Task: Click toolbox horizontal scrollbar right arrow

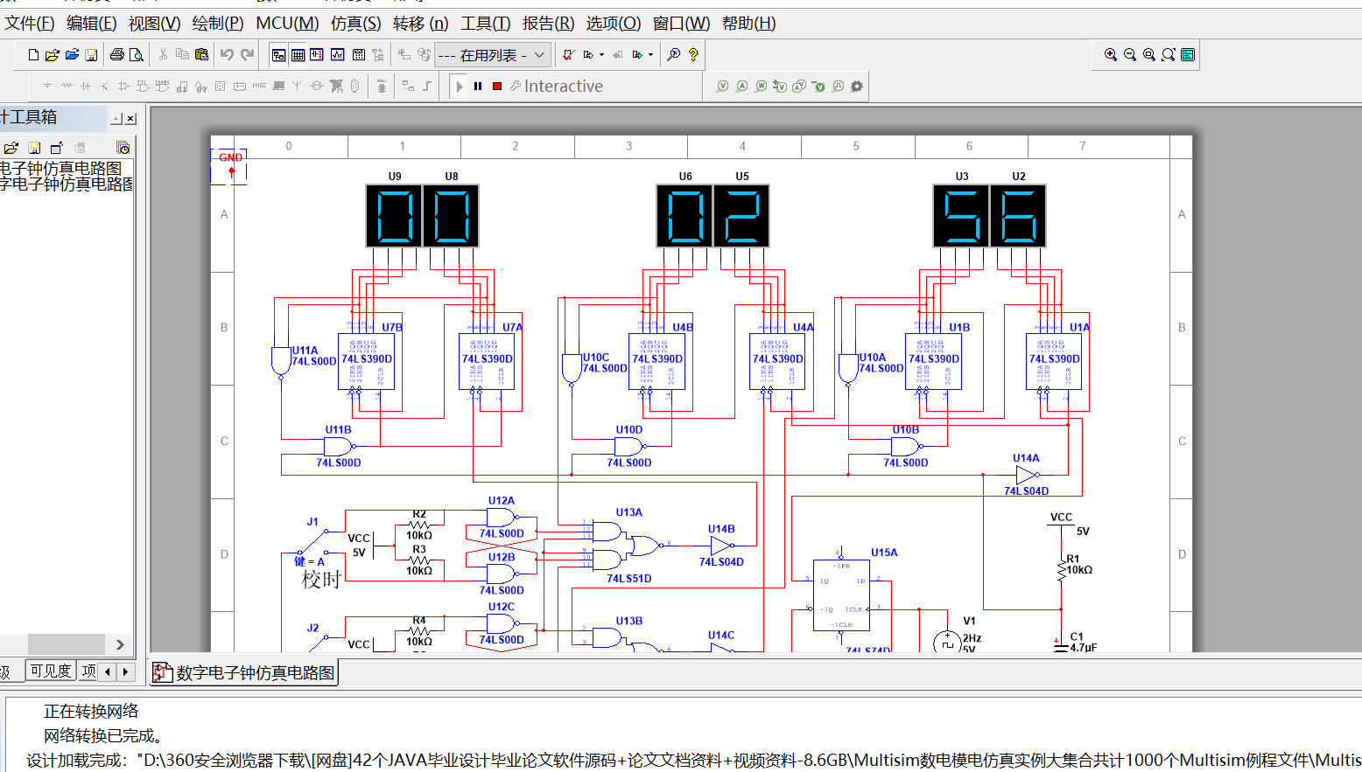Action: click(x=120, y=644)
